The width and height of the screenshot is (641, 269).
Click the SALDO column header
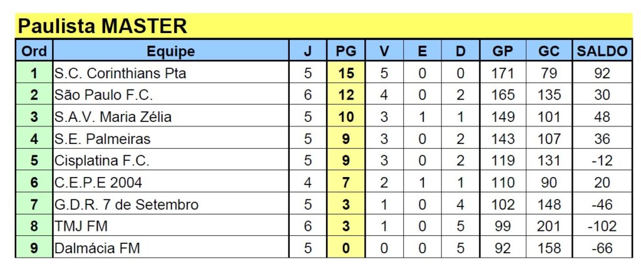click(602, 51)
